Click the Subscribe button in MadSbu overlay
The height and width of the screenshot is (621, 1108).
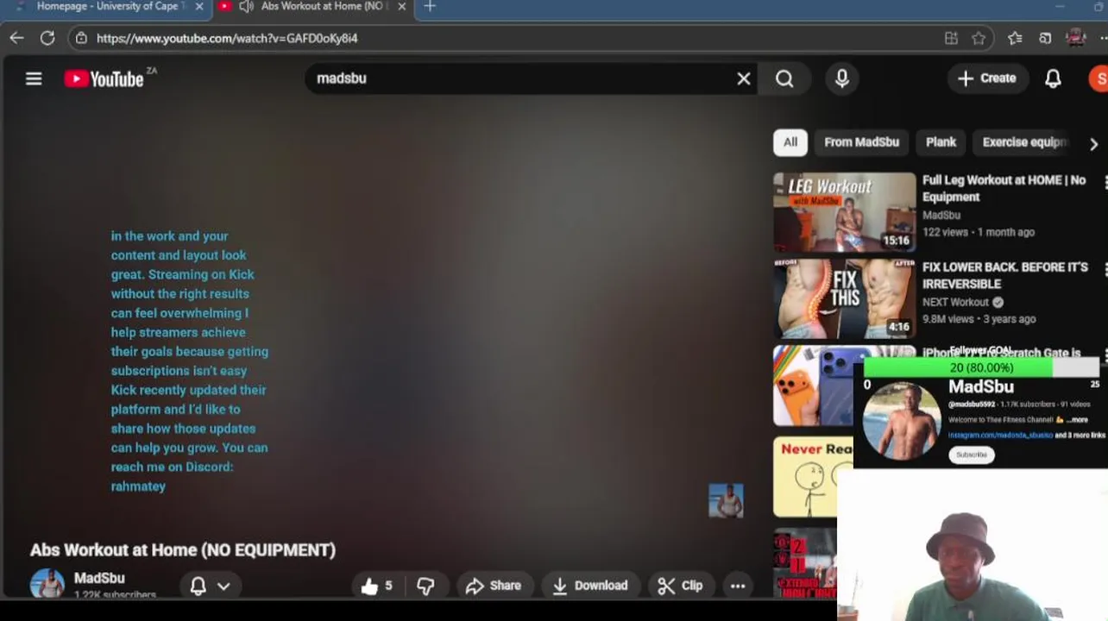(972, 455)
